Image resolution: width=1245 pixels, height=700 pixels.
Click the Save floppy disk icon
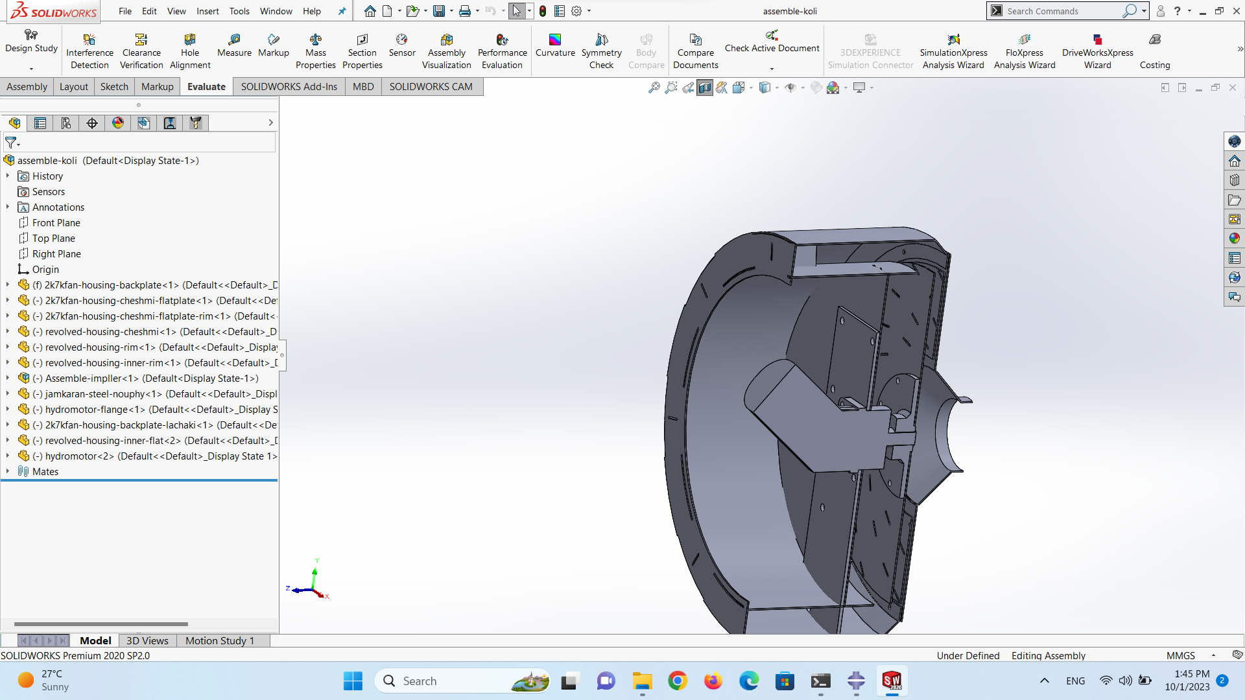click(439, 11)
